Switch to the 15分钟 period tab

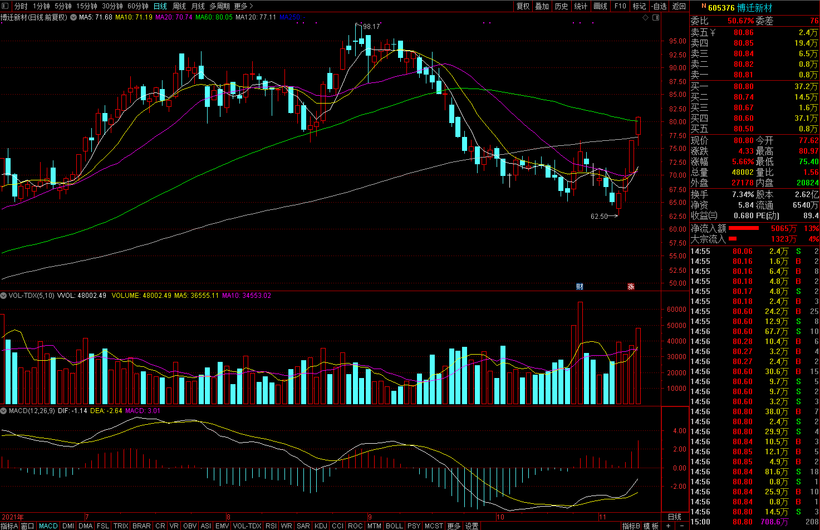click(x=87, y=6)
